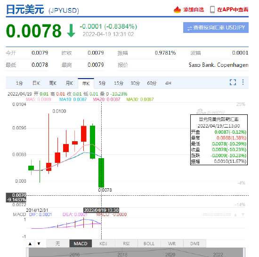
Task: Click the JPYUSD ticker symbol text
Action: 64,10
